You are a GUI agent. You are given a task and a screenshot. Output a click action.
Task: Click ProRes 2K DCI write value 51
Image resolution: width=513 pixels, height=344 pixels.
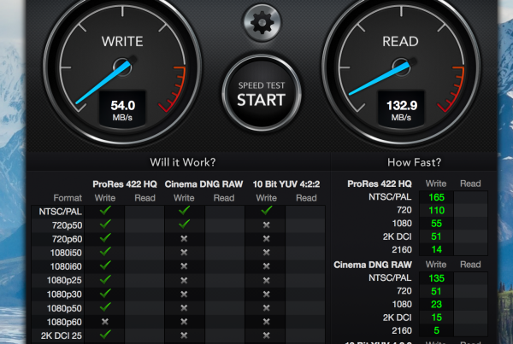(x=436, y=236)
